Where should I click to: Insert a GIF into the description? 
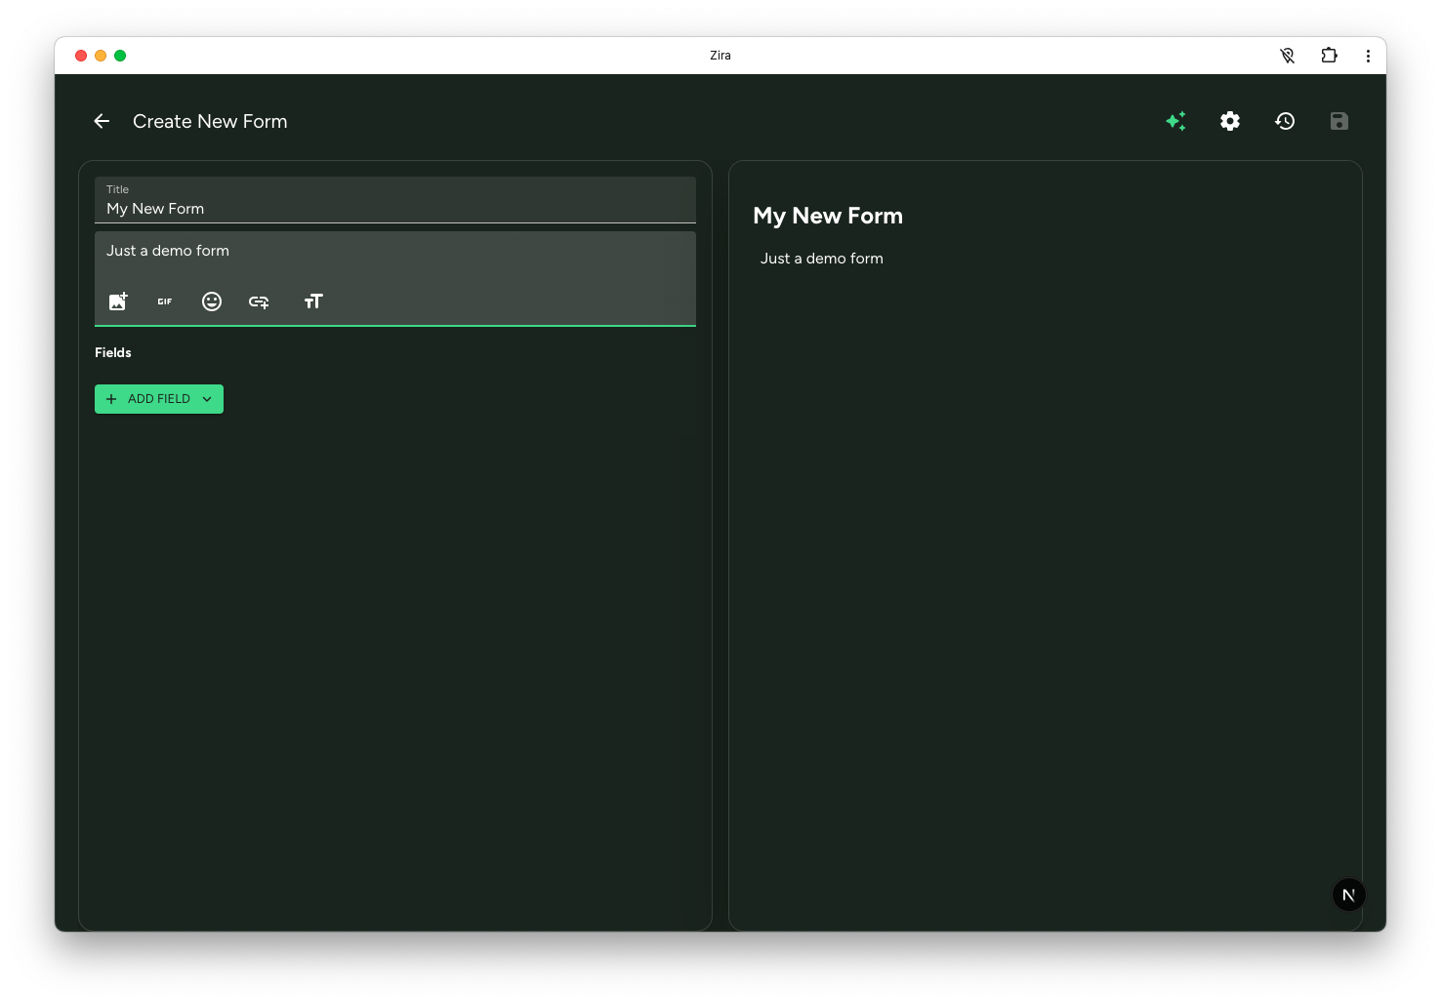coord(165,301)
